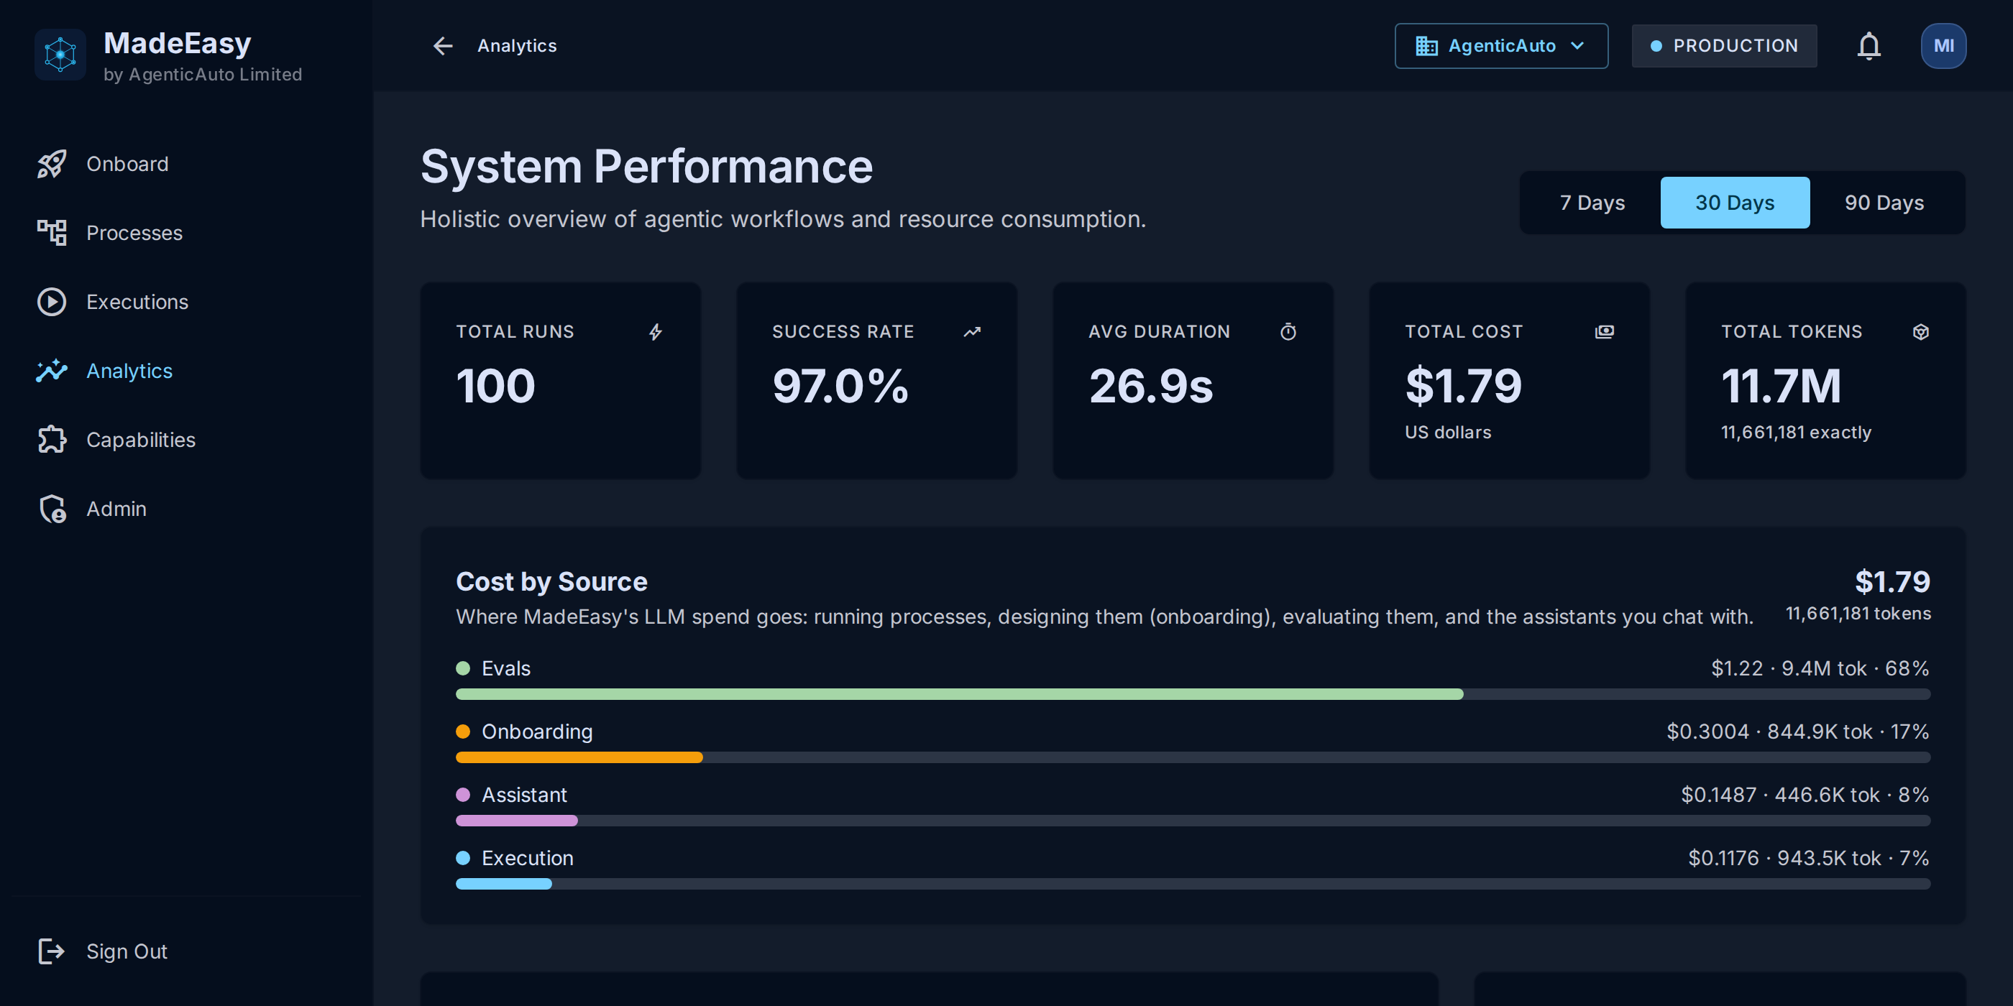Image resolution: width=2013 pixels, height=1006 pixels.
Task: Click '$0.1487 · 446.6K tok · 8%' text
Action: 1805,795
